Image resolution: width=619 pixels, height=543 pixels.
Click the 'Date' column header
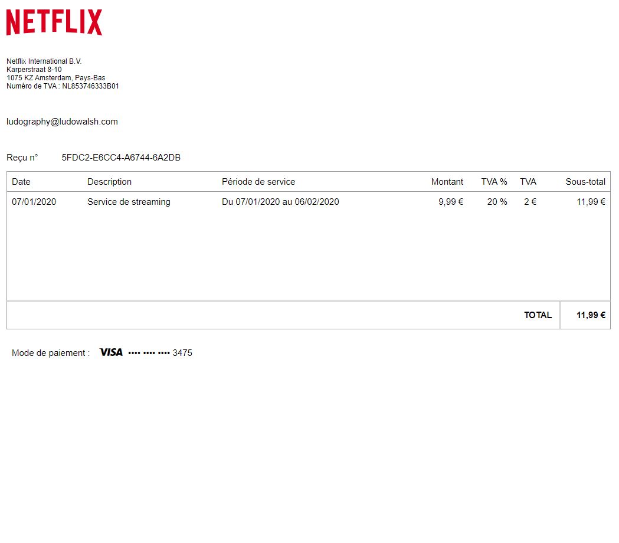click(x=21, y=182)
